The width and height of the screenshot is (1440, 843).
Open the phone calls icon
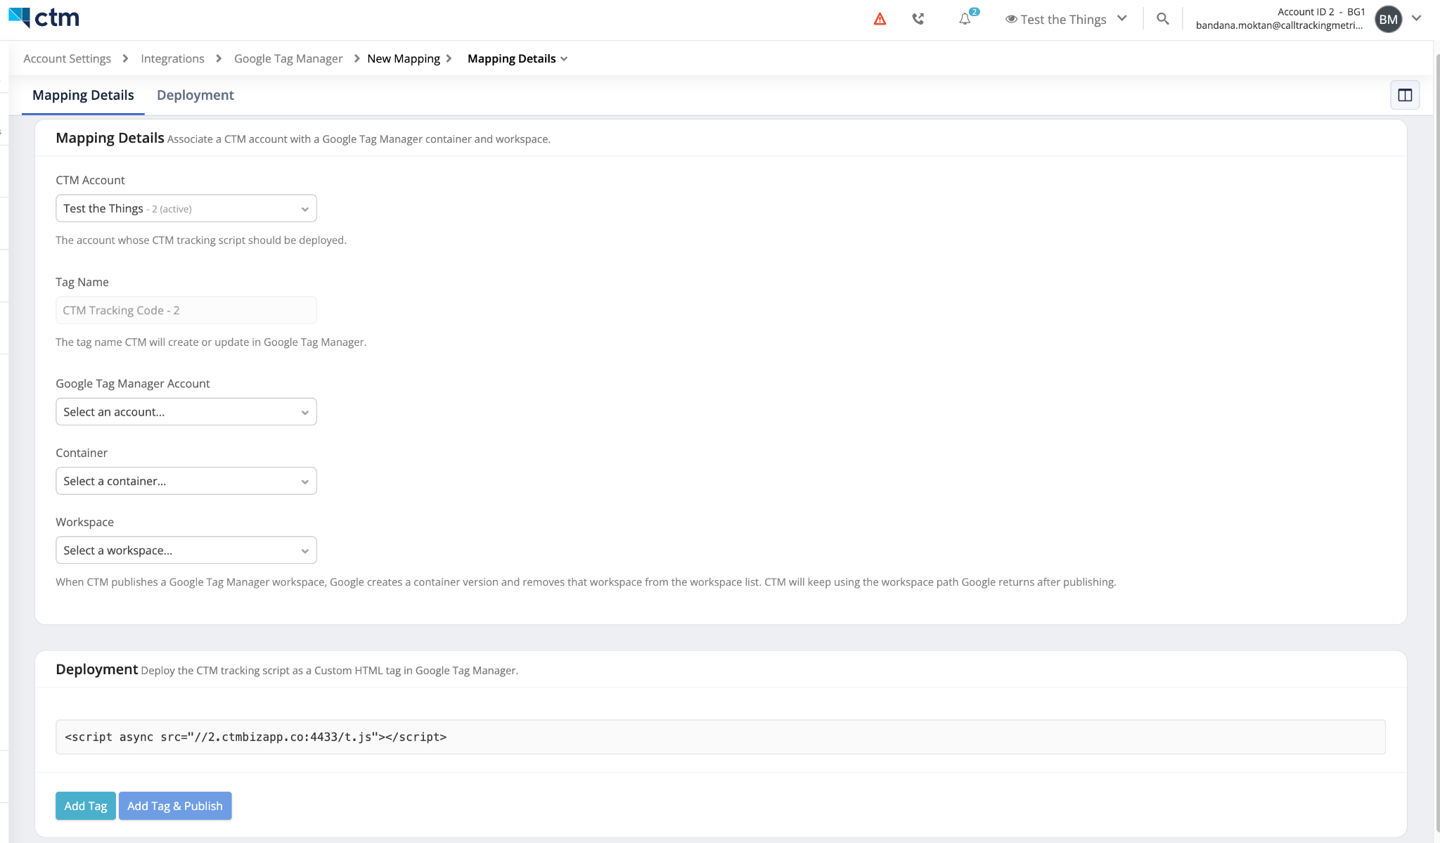click(918, 19)
